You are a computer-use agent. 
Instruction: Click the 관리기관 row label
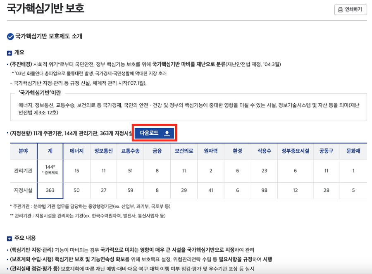tap(23, 171)
